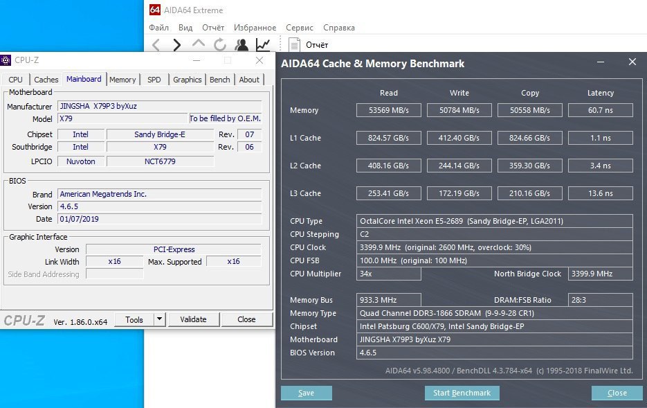Click the AIDA64 graph chart icon
The height and width of the screenshot is (408, 647).
point(263,44)
